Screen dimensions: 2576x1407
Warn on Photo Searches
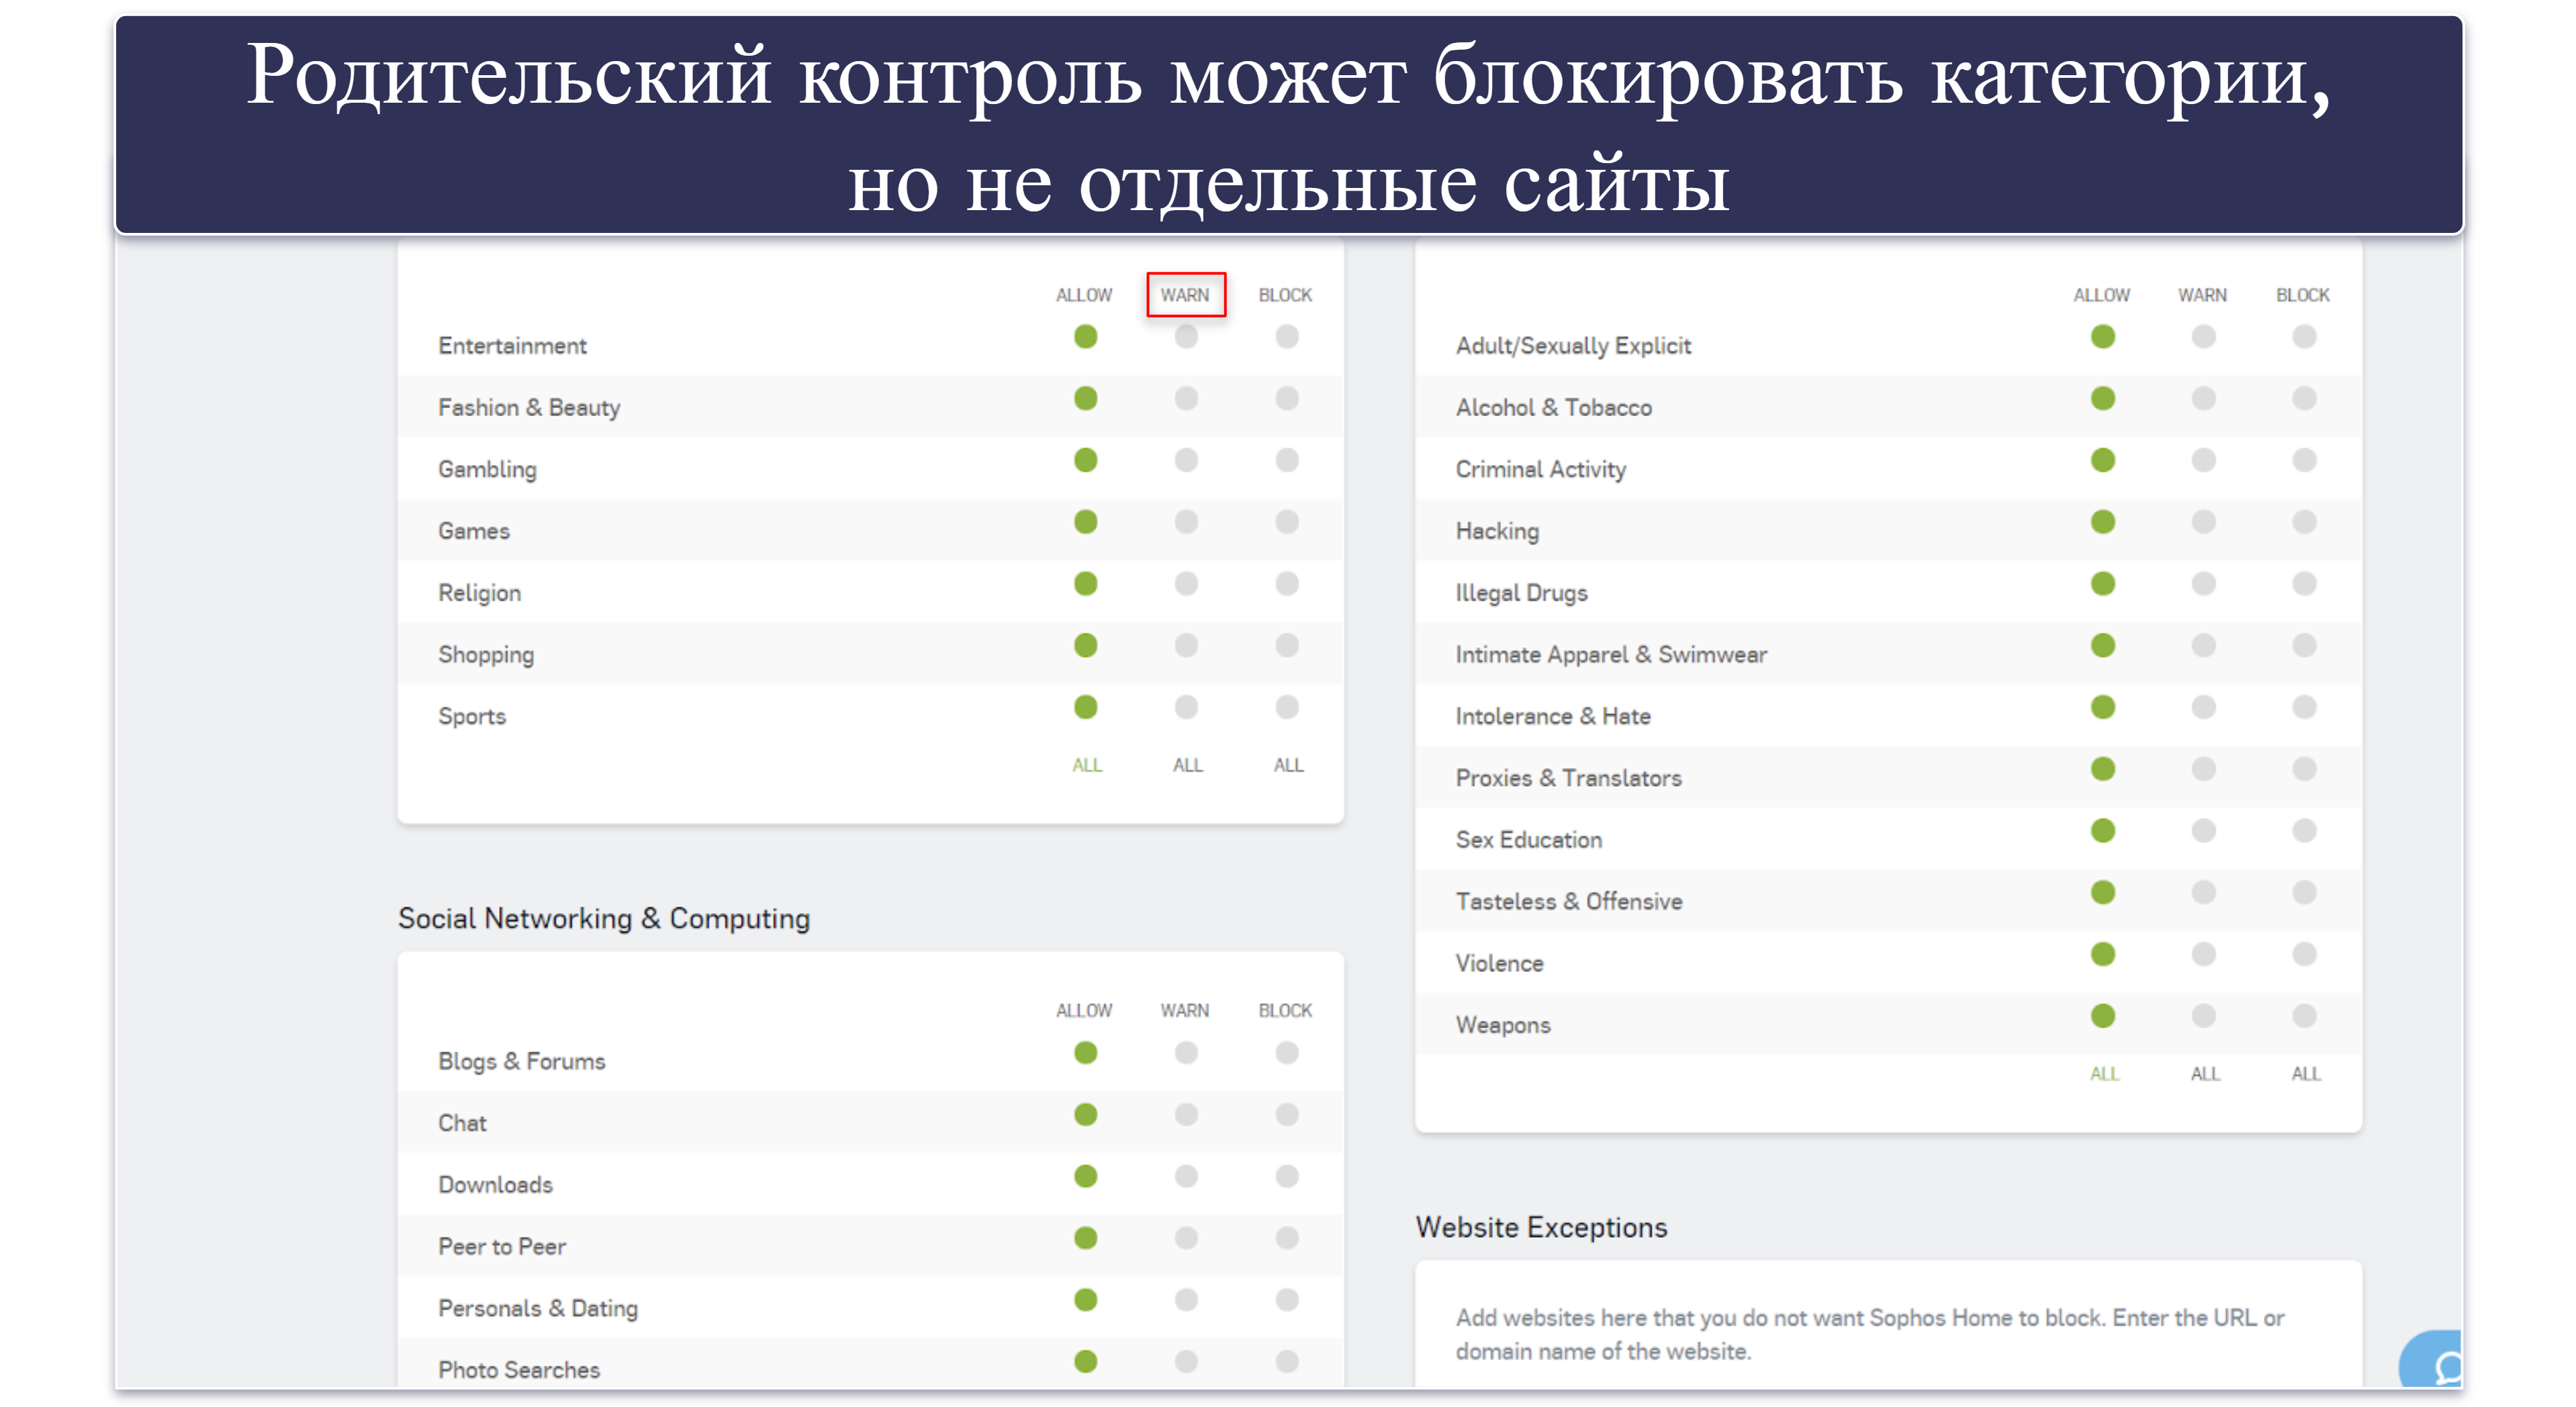(1186, 1362)
